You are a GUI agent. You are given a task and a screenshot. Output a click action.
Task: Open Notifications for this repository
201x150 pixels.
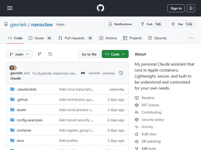click(x=120, y=24)
